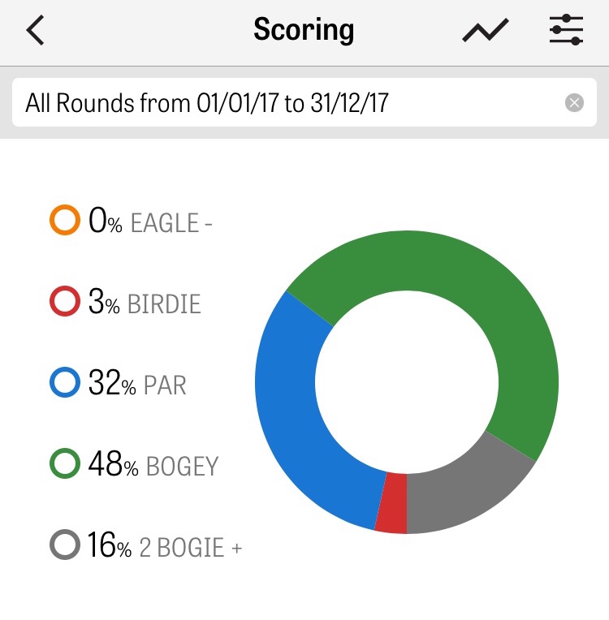609x620 pixels.
Task: Tap the red Birdie circle marker
Action: pos(65,302)
